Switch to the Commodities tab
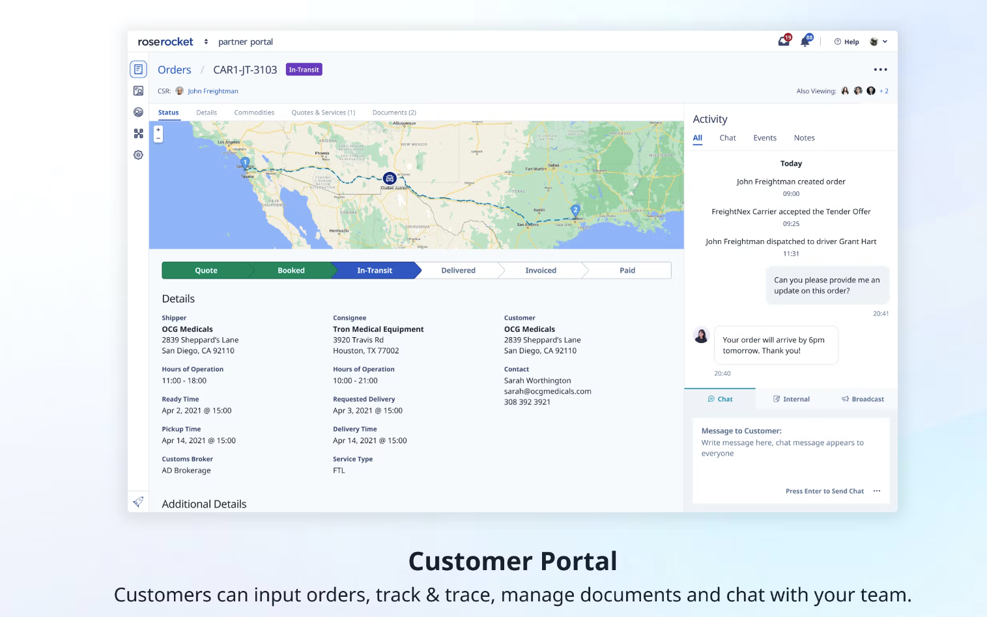This screenshot has height=617, width=987. 254,113
